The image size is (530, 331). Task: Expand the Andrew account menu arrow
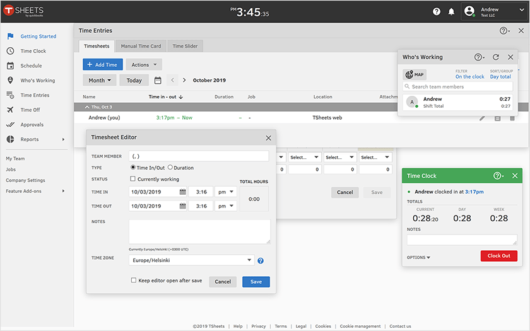pos(522,10)
